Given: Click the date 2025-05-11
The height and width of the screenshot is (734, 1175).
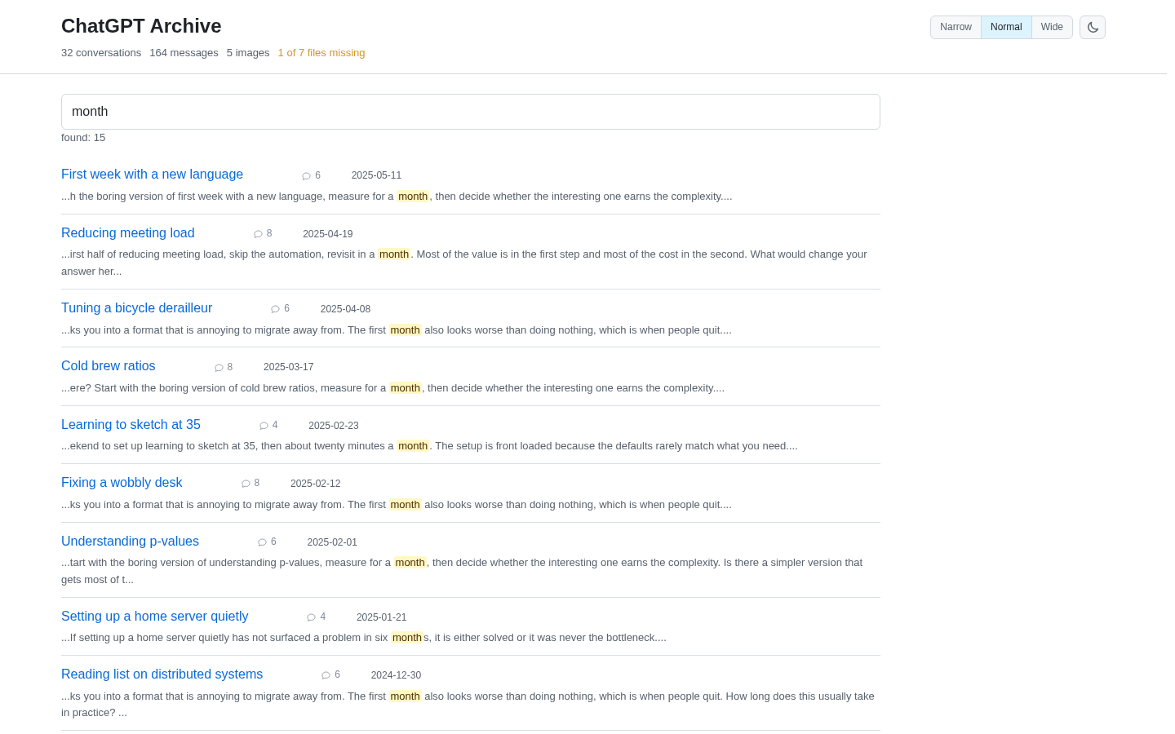Looking at the screenshot, I should [376, 175].
